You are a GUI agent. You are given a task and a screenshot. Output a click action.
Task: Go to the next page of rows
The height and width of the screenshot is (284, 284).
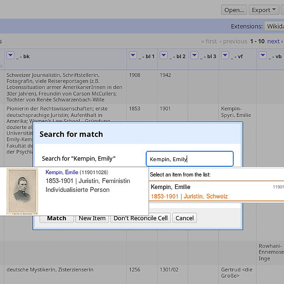(275, 41)
